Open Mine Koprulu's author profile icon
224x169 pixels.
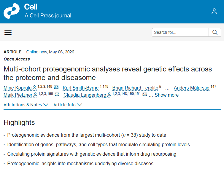coord(34,88)
